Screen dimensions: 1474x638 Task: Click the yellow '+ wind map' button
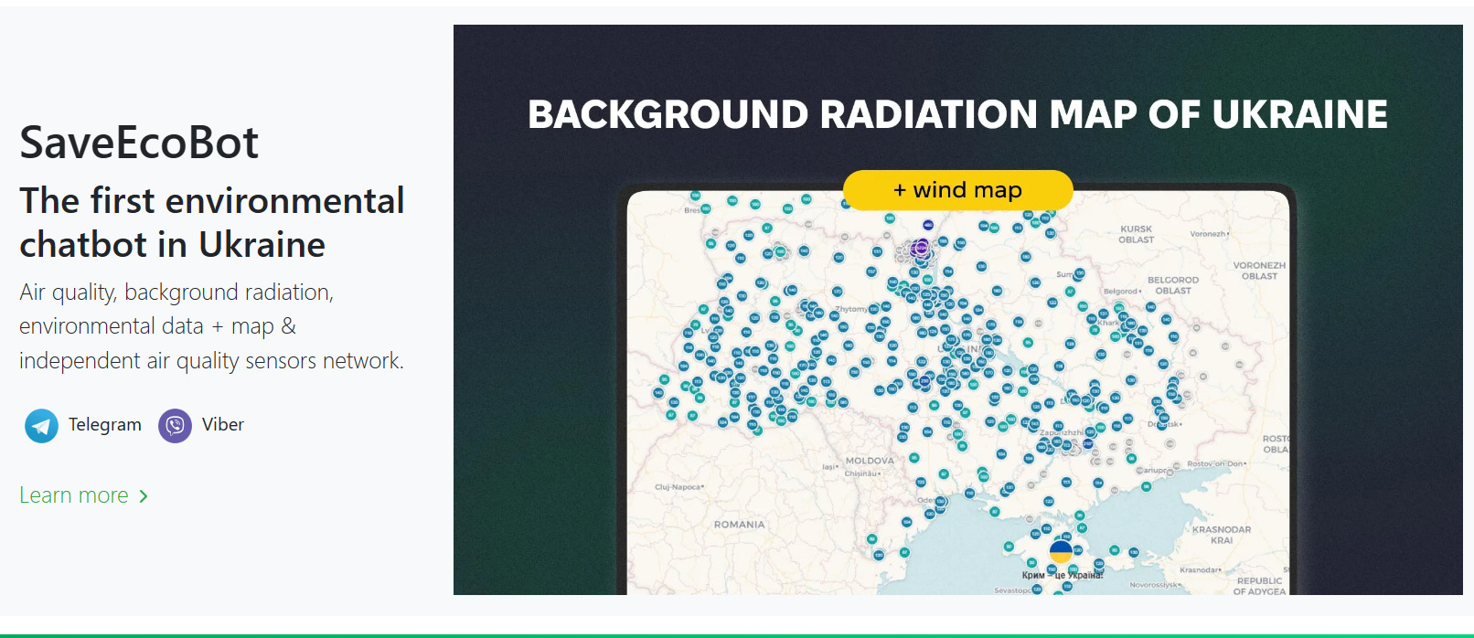coord(957,190)
